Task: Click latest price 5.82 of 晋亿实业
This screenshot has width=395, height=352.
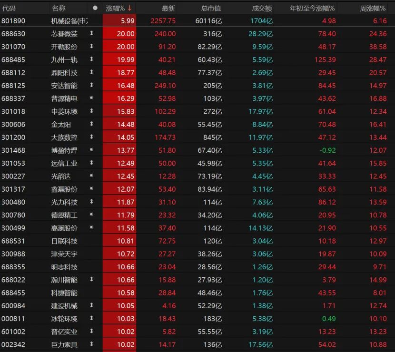Action: click(169, 332)
